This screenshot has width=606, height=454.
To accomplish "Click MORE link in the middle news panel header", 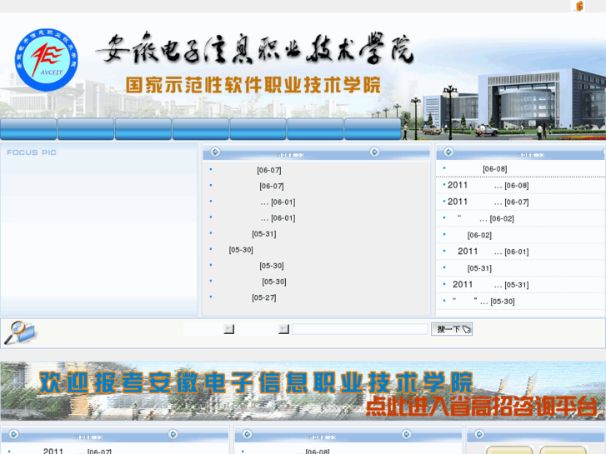I will click(291, 155).
